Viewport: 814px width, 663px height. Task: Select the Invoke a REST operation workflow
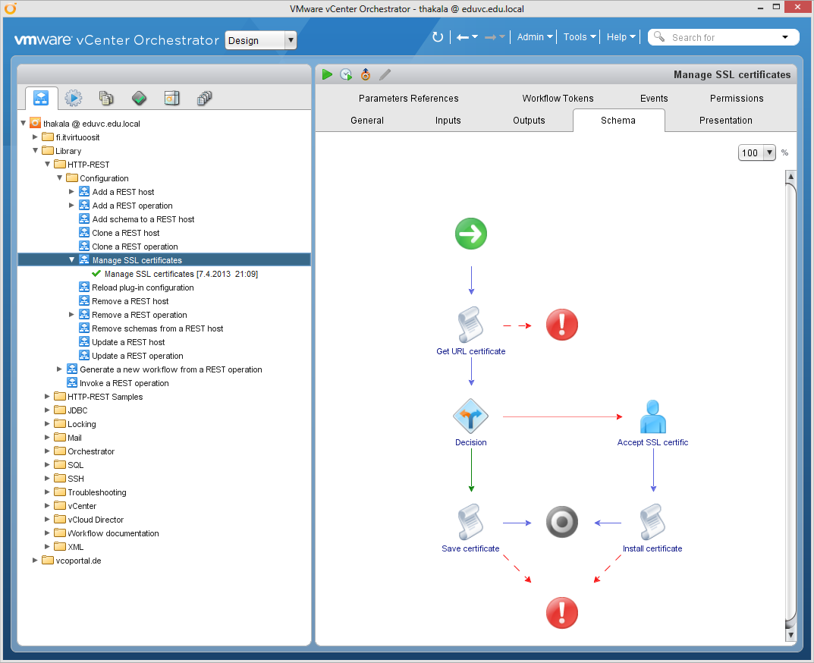pyautogui.click(x=124, y=383)
